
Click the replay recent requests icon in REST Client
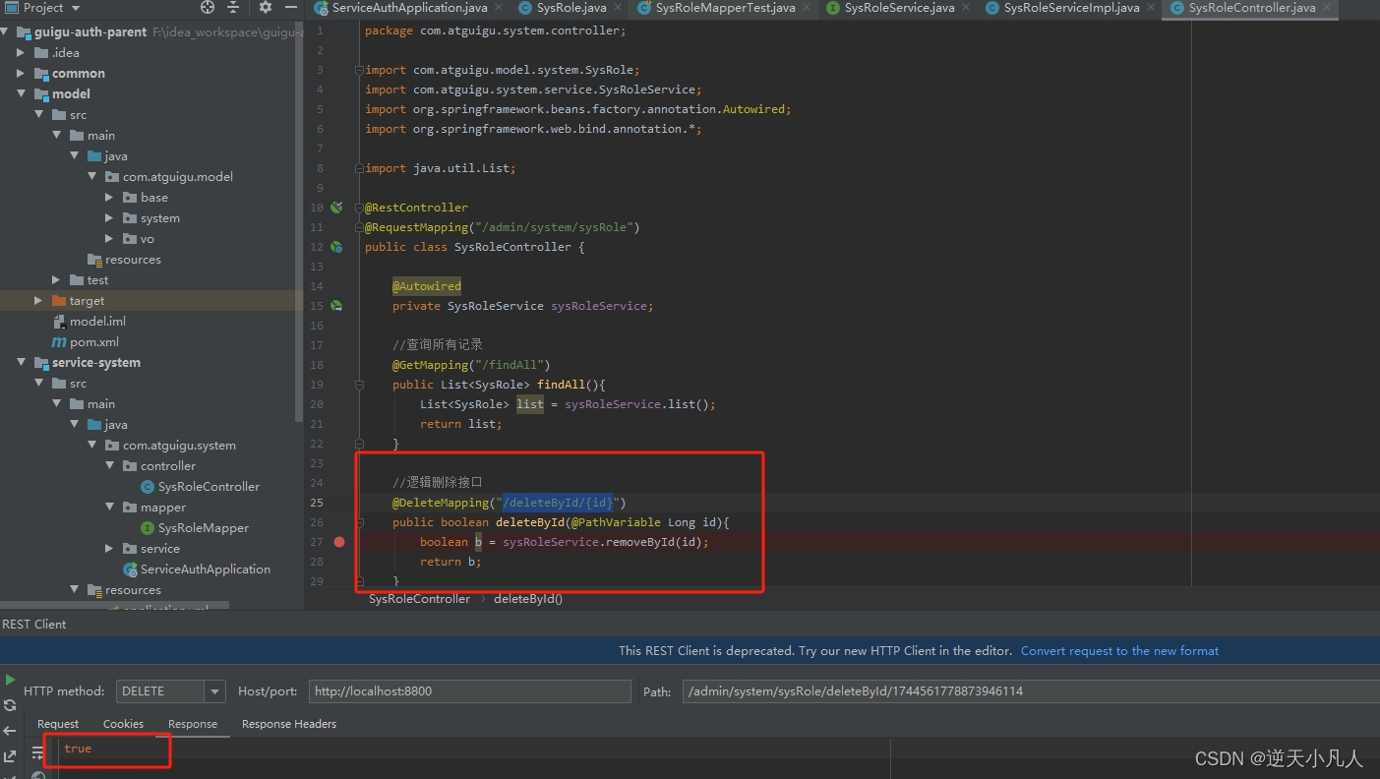tap(10, 705)
